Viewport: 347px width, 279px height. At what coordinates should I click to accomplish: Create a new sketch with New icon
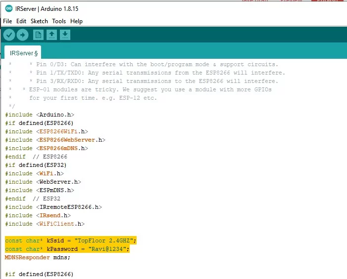pyautogui.click(x=38, y=35)
